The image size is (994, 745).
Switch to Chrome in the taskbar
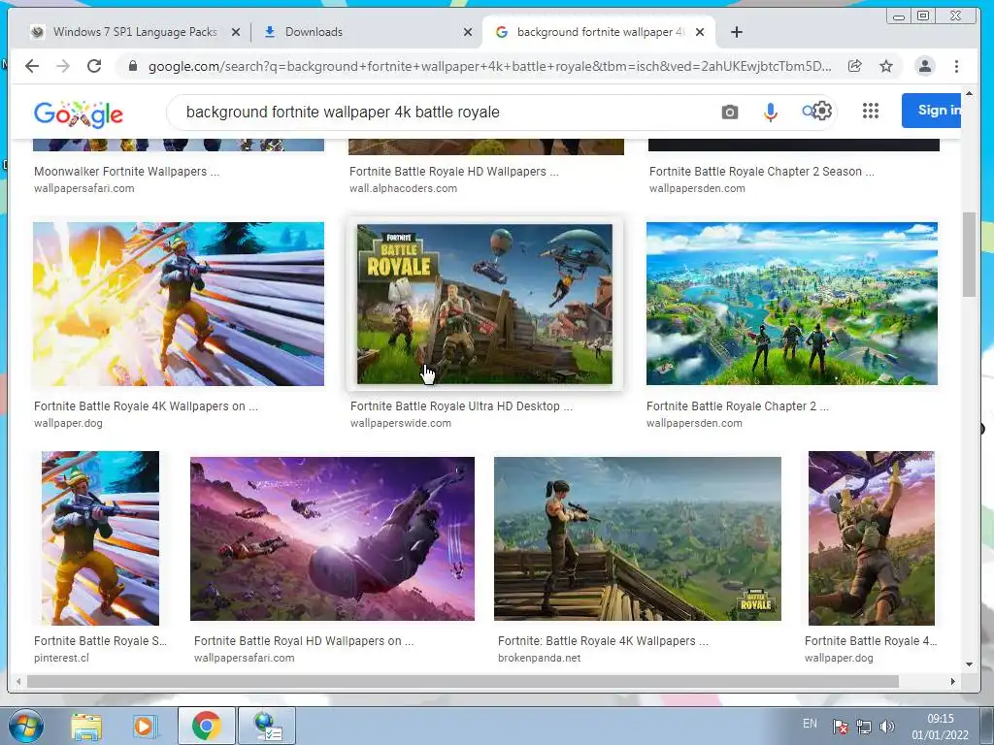click(x=207, y=726)
